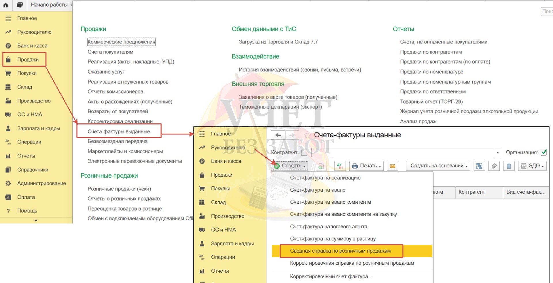Click inside the Контрагент input field
553x283 pixels.
click(402, 152)
